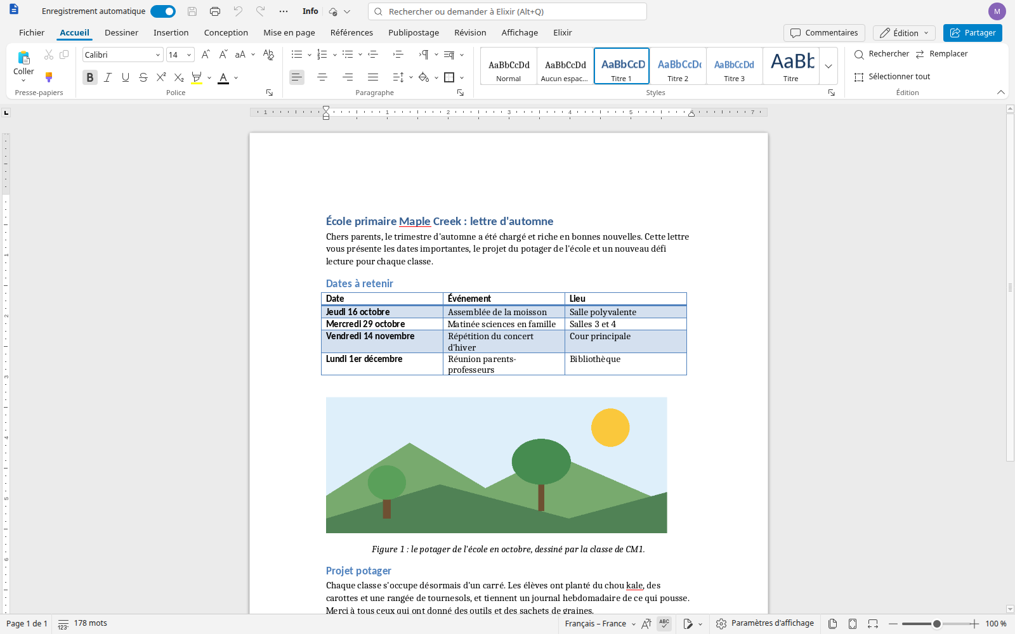Expand the styles gallery

coord(828,66)
